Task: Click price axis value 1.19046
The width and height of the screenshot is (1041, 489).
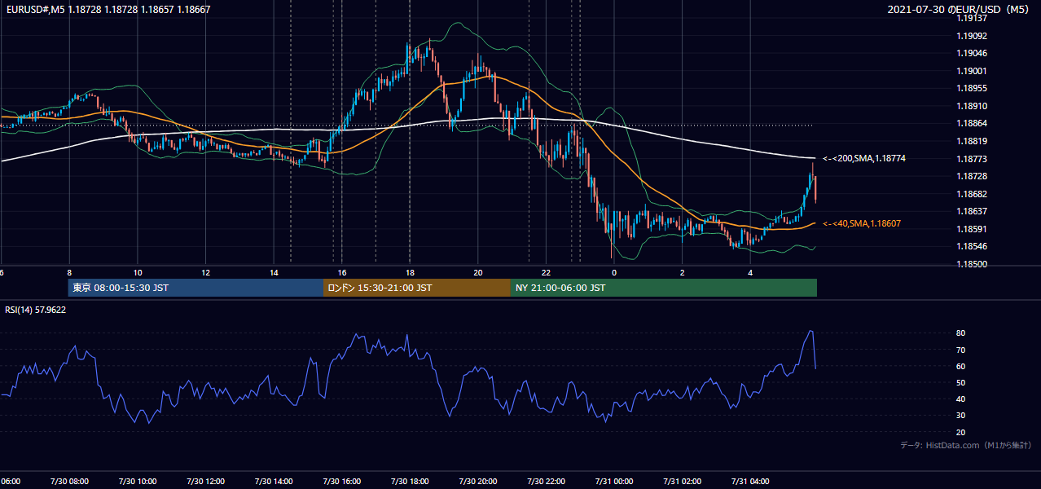Action: (973, 54)
